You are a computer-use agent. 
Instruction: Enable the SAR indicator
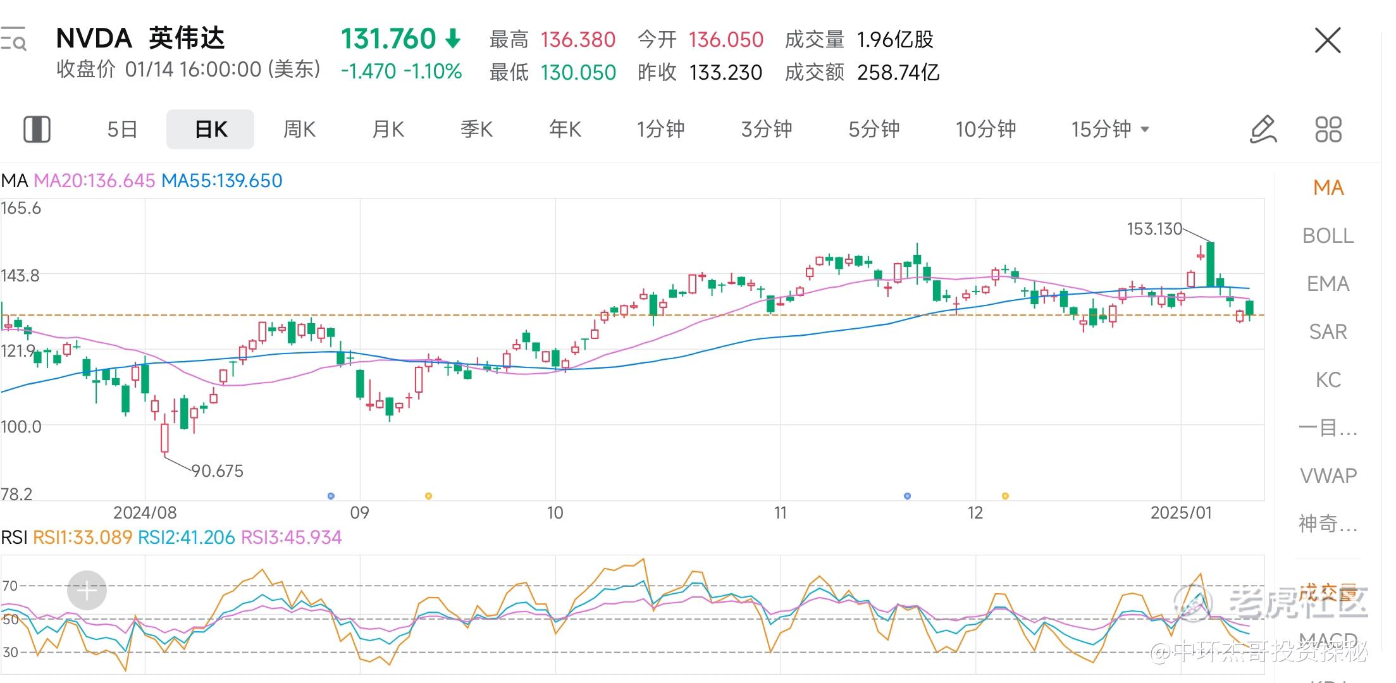tap(1328, 332)
